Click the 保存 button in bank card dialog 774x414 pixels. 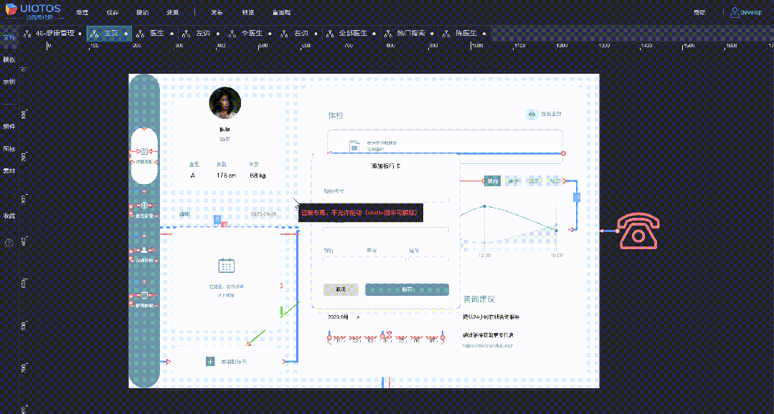coord(407,289)
